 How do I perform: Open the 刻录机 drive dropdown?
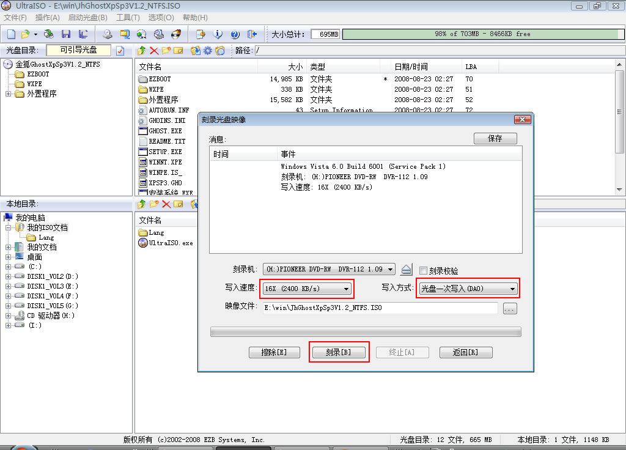coord(329,269)
